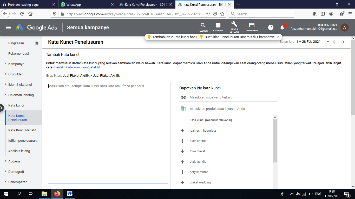Open Windows Start menu
This screenshot has width=355, height=199.
6,194
